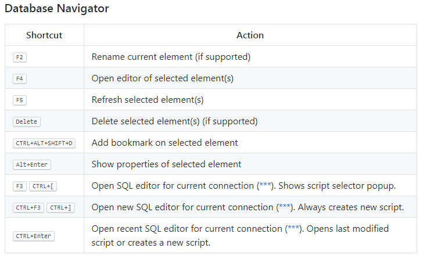Click the F5 key badge

20,100
